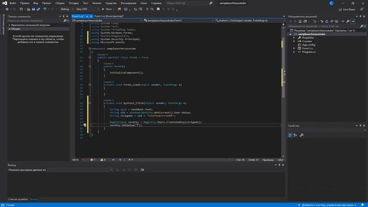Open the Отладка menu
This screenshot has width=368, height=207.
pos(74,3)
